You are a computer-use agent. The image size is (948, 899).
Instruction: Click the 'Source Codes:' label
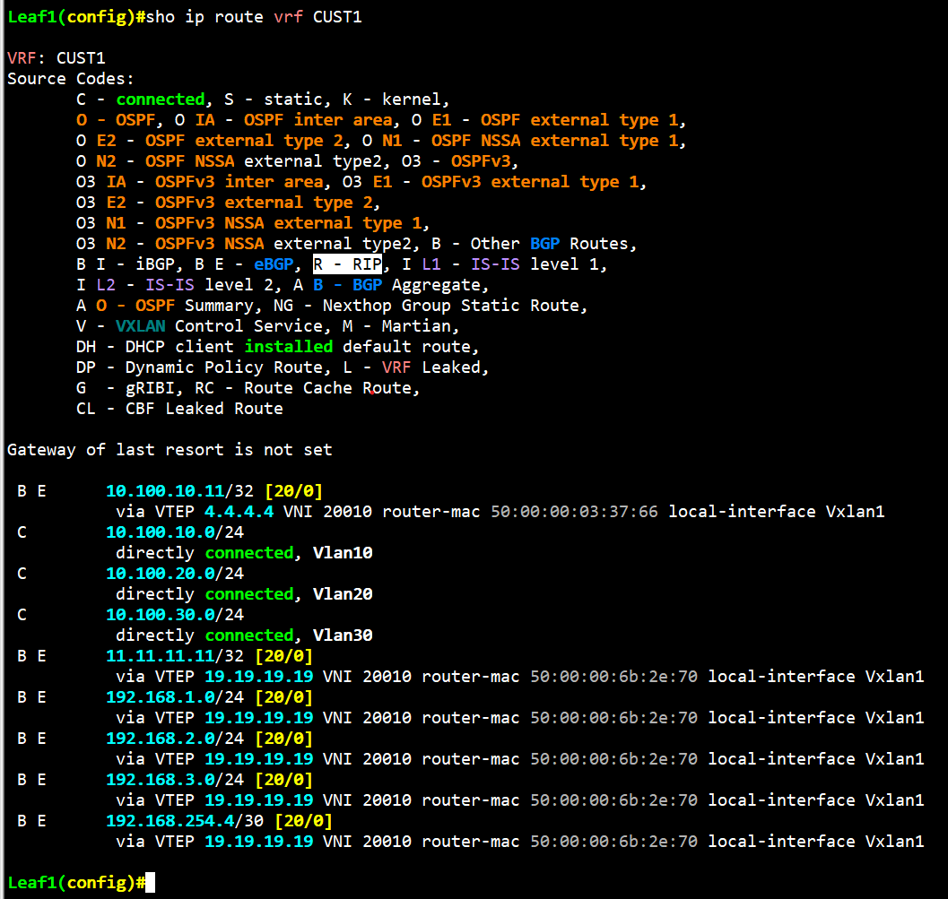(71, 79)
